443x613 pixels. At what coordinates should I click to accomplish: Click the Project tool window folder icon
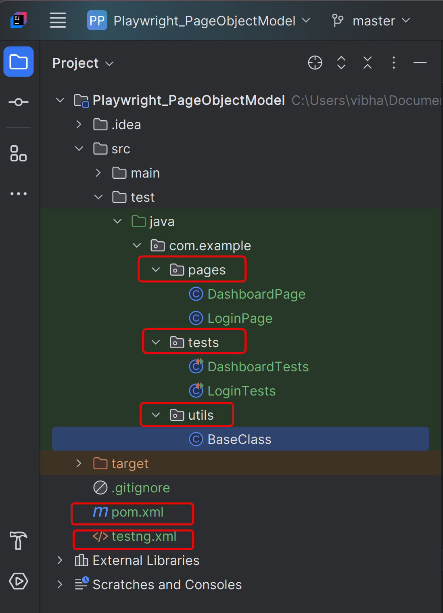[x=18, y=61]
